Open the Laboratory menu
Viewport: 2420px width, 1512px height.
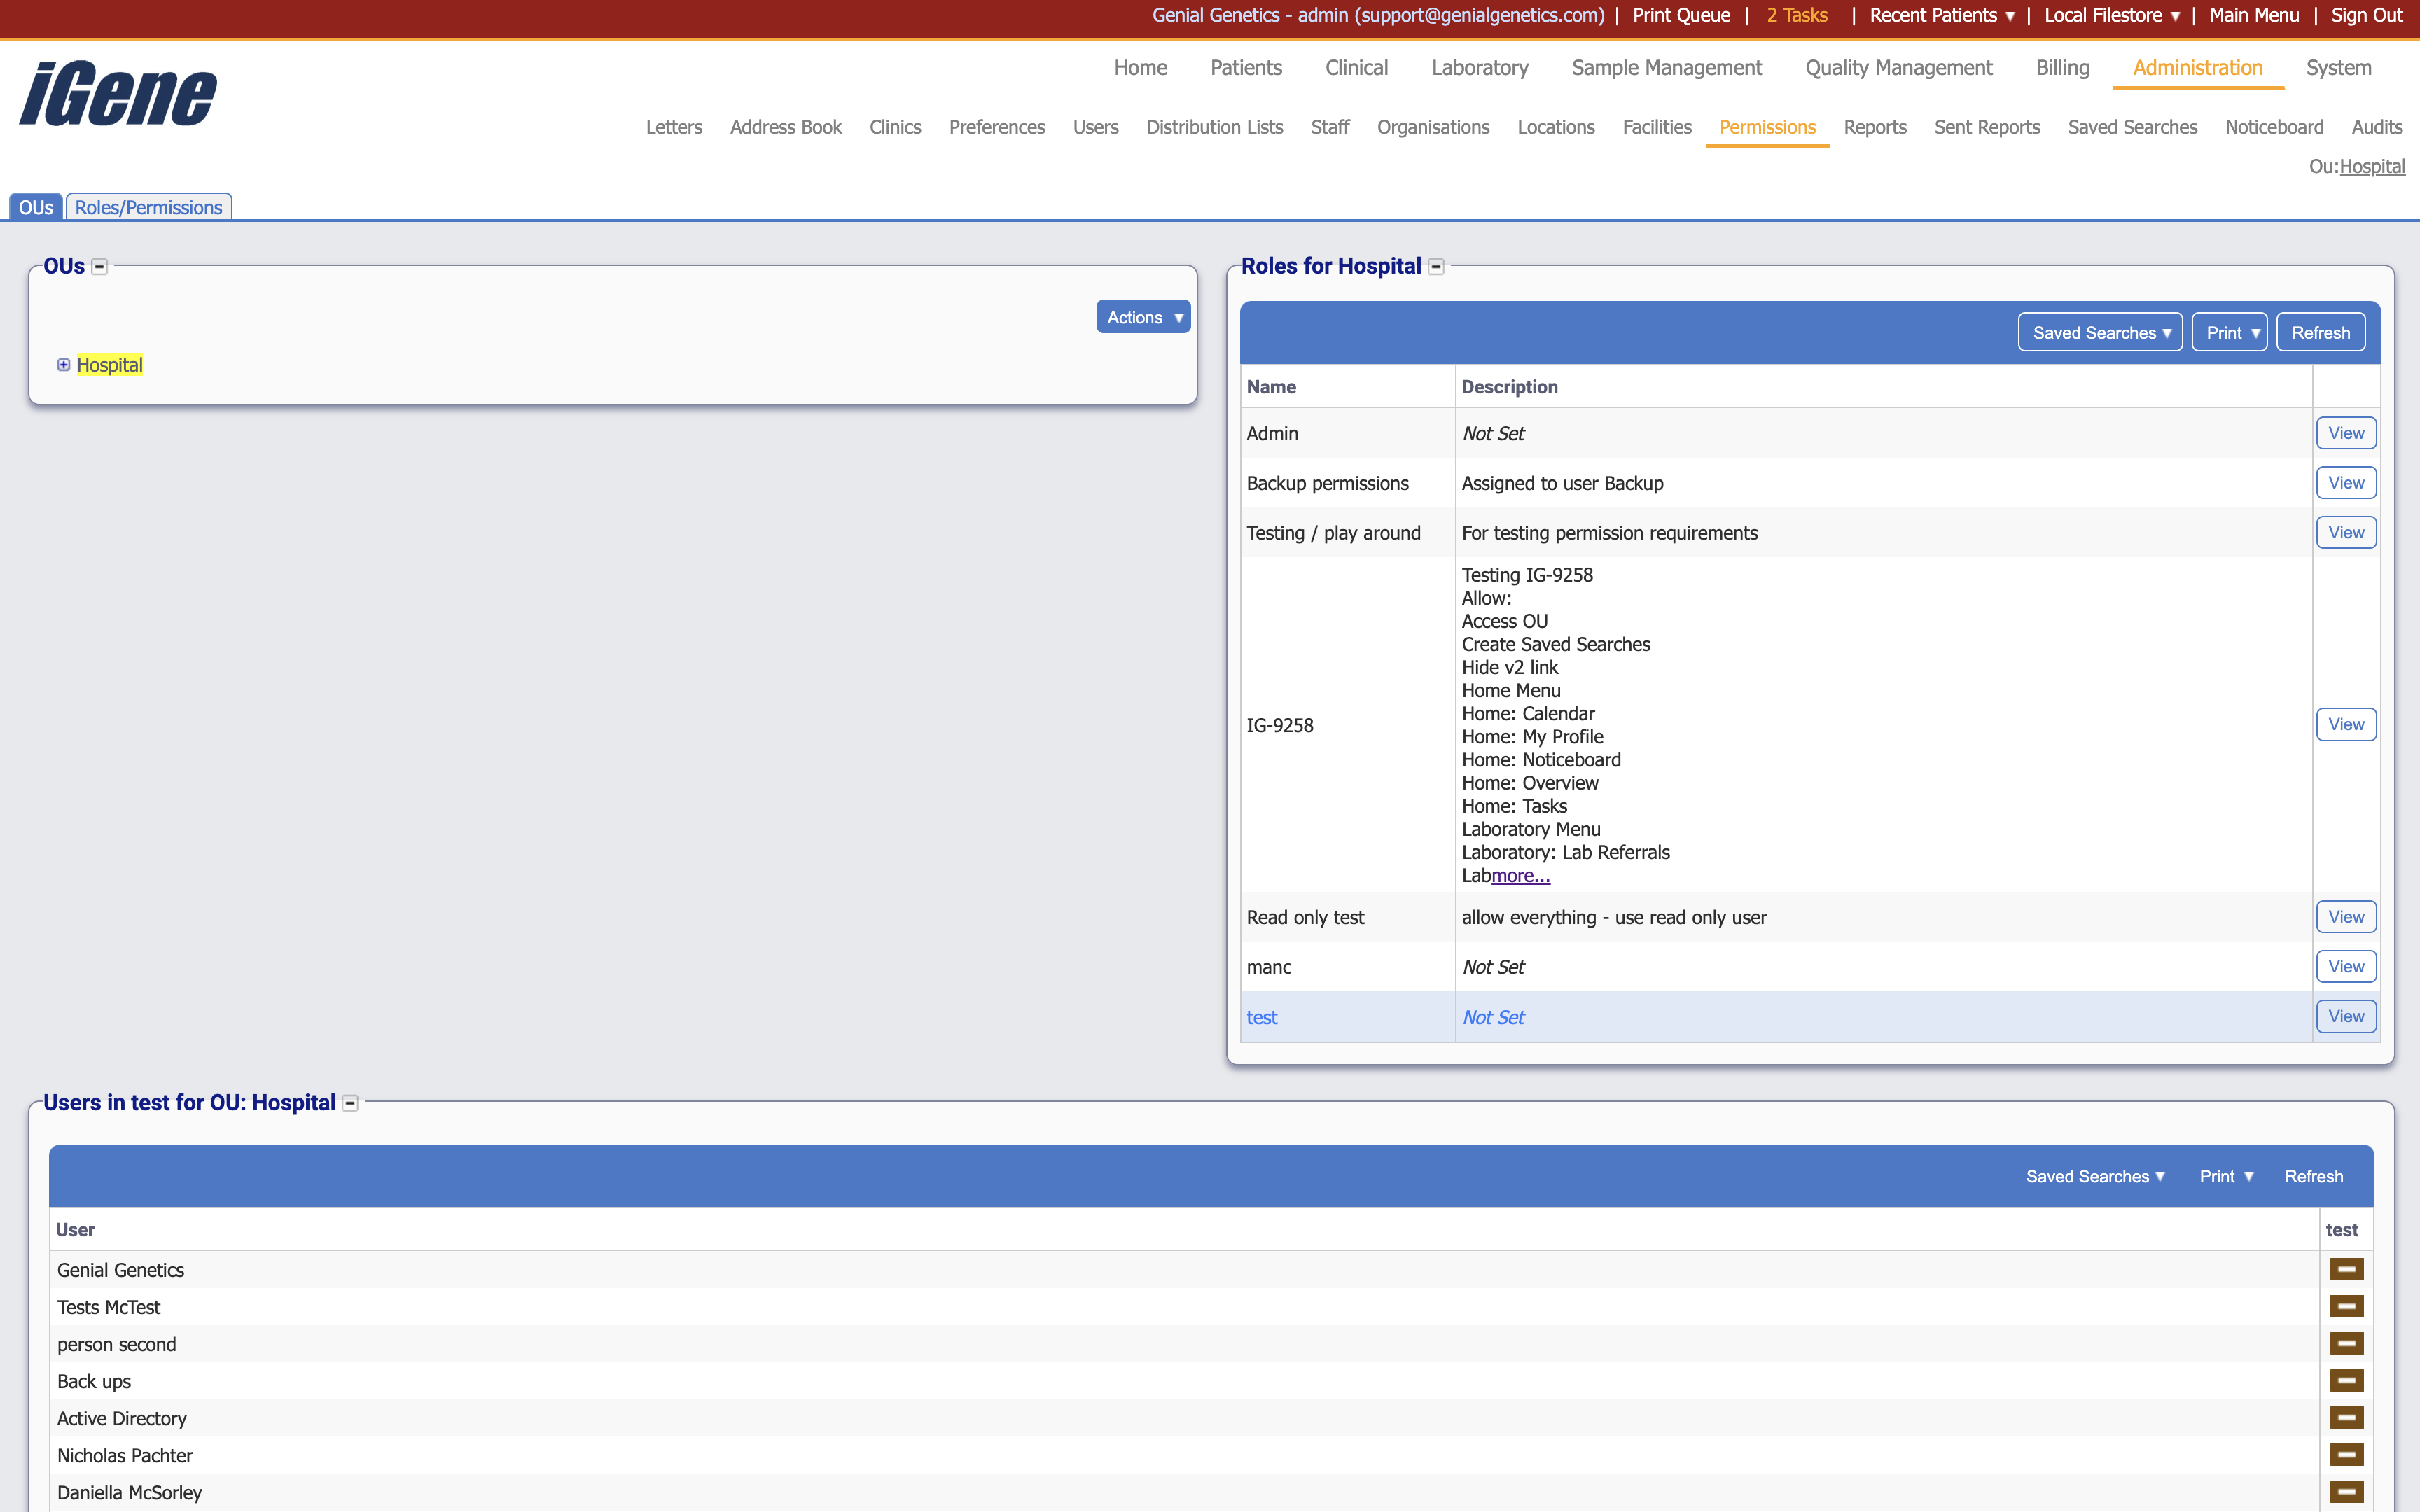(x=1479, y=68)
